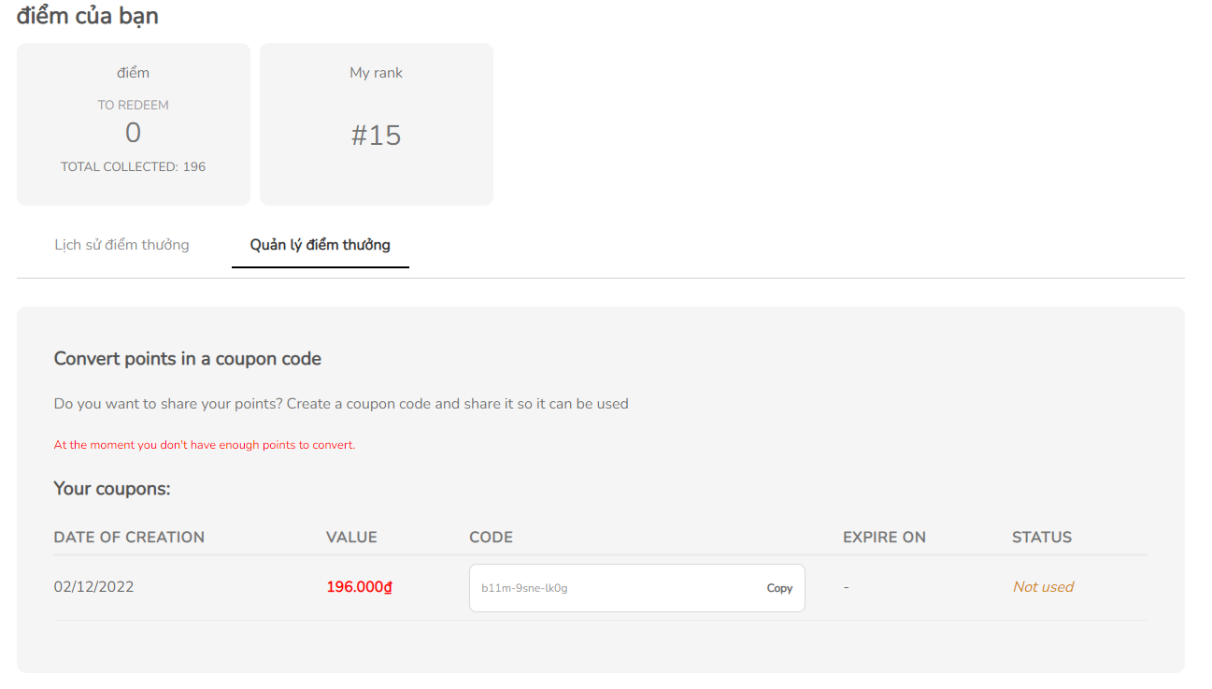The image size is (1212, 689).
Task: Click the STATUS column header
Action: click(1041, 538)
